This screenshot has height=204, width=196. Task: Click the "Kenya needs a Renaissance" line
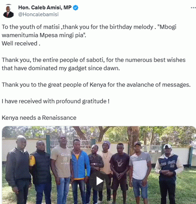point(39,118)
